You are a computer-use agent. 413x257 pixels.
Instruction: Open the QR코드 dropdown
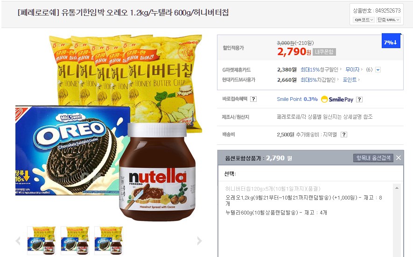click(364, 20)
